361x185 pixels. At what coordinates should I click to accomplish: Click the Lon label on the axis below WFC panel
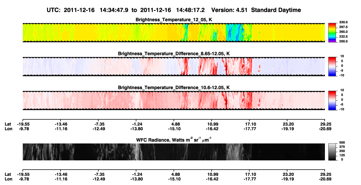[x=8, y=179]
